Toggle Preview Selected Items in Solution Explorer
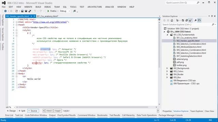Screen dimensions: 218x122 [199, 20]
